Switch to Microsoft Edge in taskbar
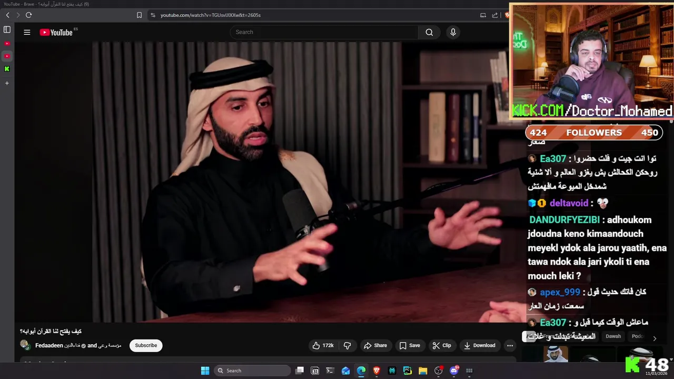674x379 pixels. pyautogui.click(x=361, y=371)
